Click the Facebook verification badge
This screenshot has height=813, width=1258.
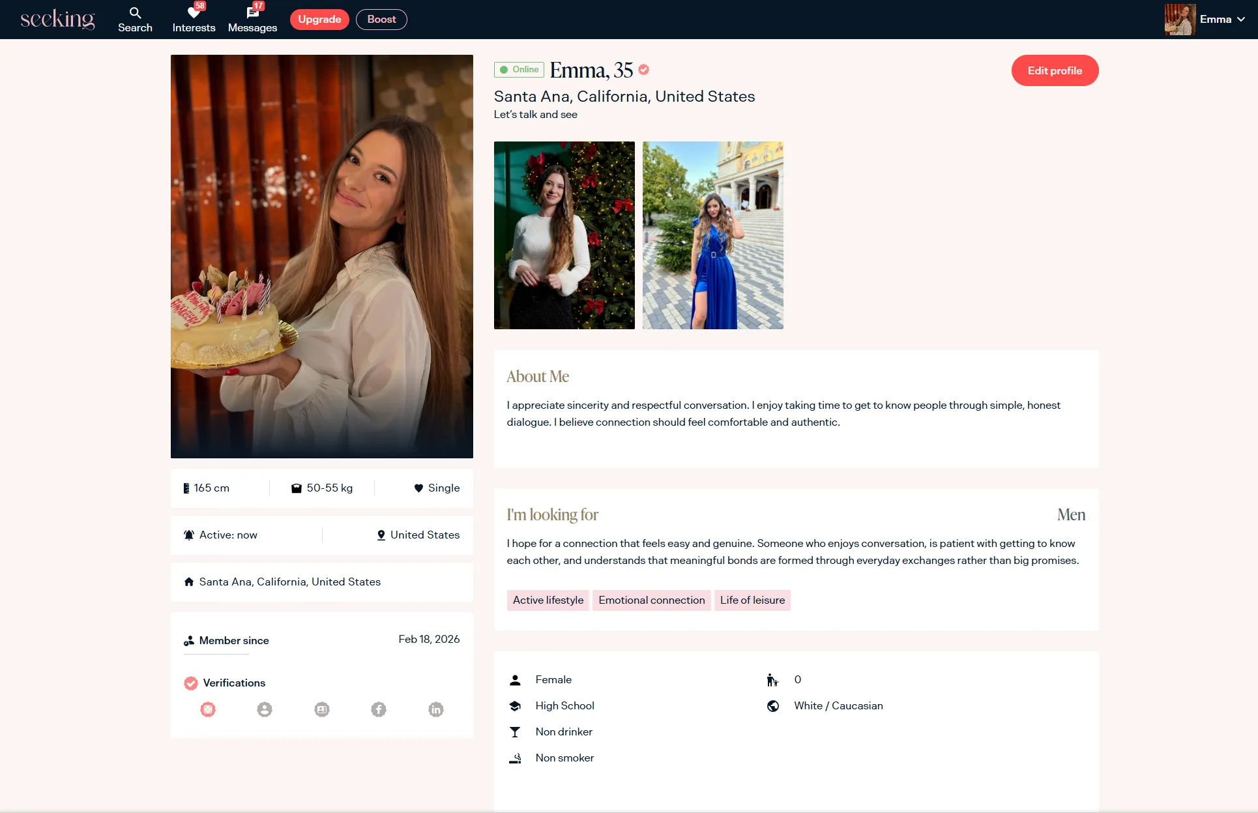379,709
